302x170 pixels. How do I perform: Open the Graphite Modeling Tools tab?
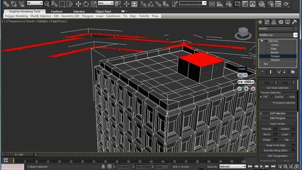(x=25, y=11)
